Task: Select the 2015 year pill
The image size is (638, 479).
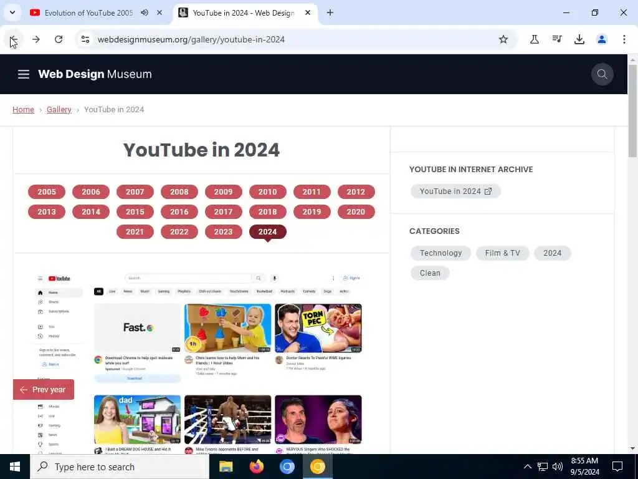Action: [135, 212]
